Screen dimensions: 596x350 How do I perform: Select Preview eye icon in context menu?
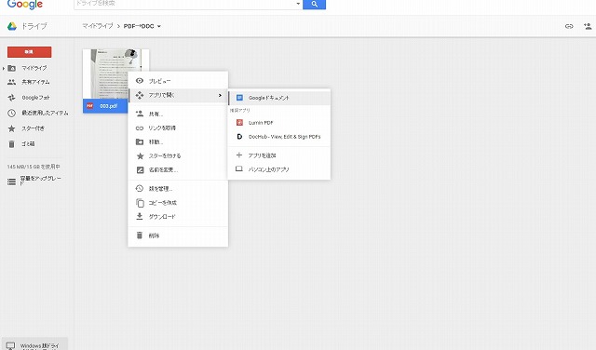coord(140,81)
